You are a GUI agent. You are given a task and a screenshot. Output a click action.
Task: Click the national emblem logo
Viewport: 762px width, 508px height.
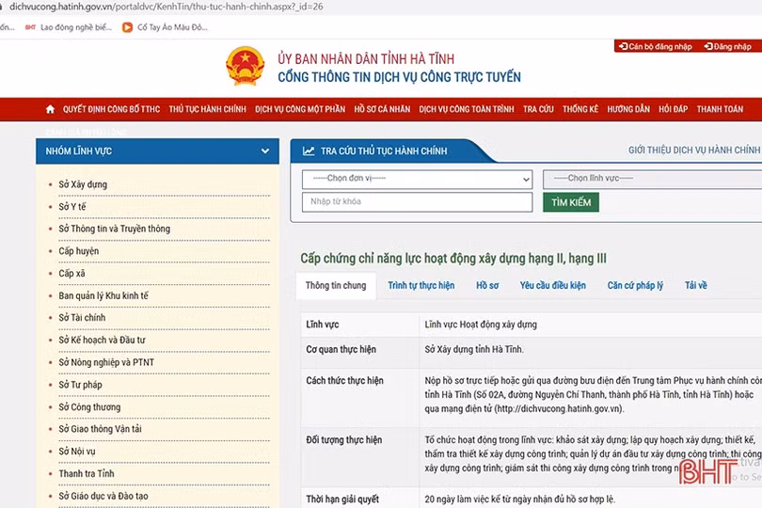[246, 66]
